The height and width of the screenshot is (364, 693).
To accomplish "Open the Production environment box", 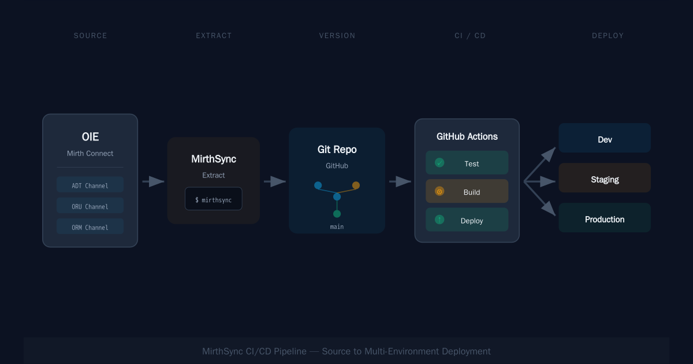I will click(605, 218).
